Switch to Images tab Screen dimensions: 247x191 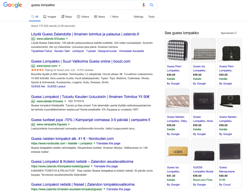[x=50, y=17]
